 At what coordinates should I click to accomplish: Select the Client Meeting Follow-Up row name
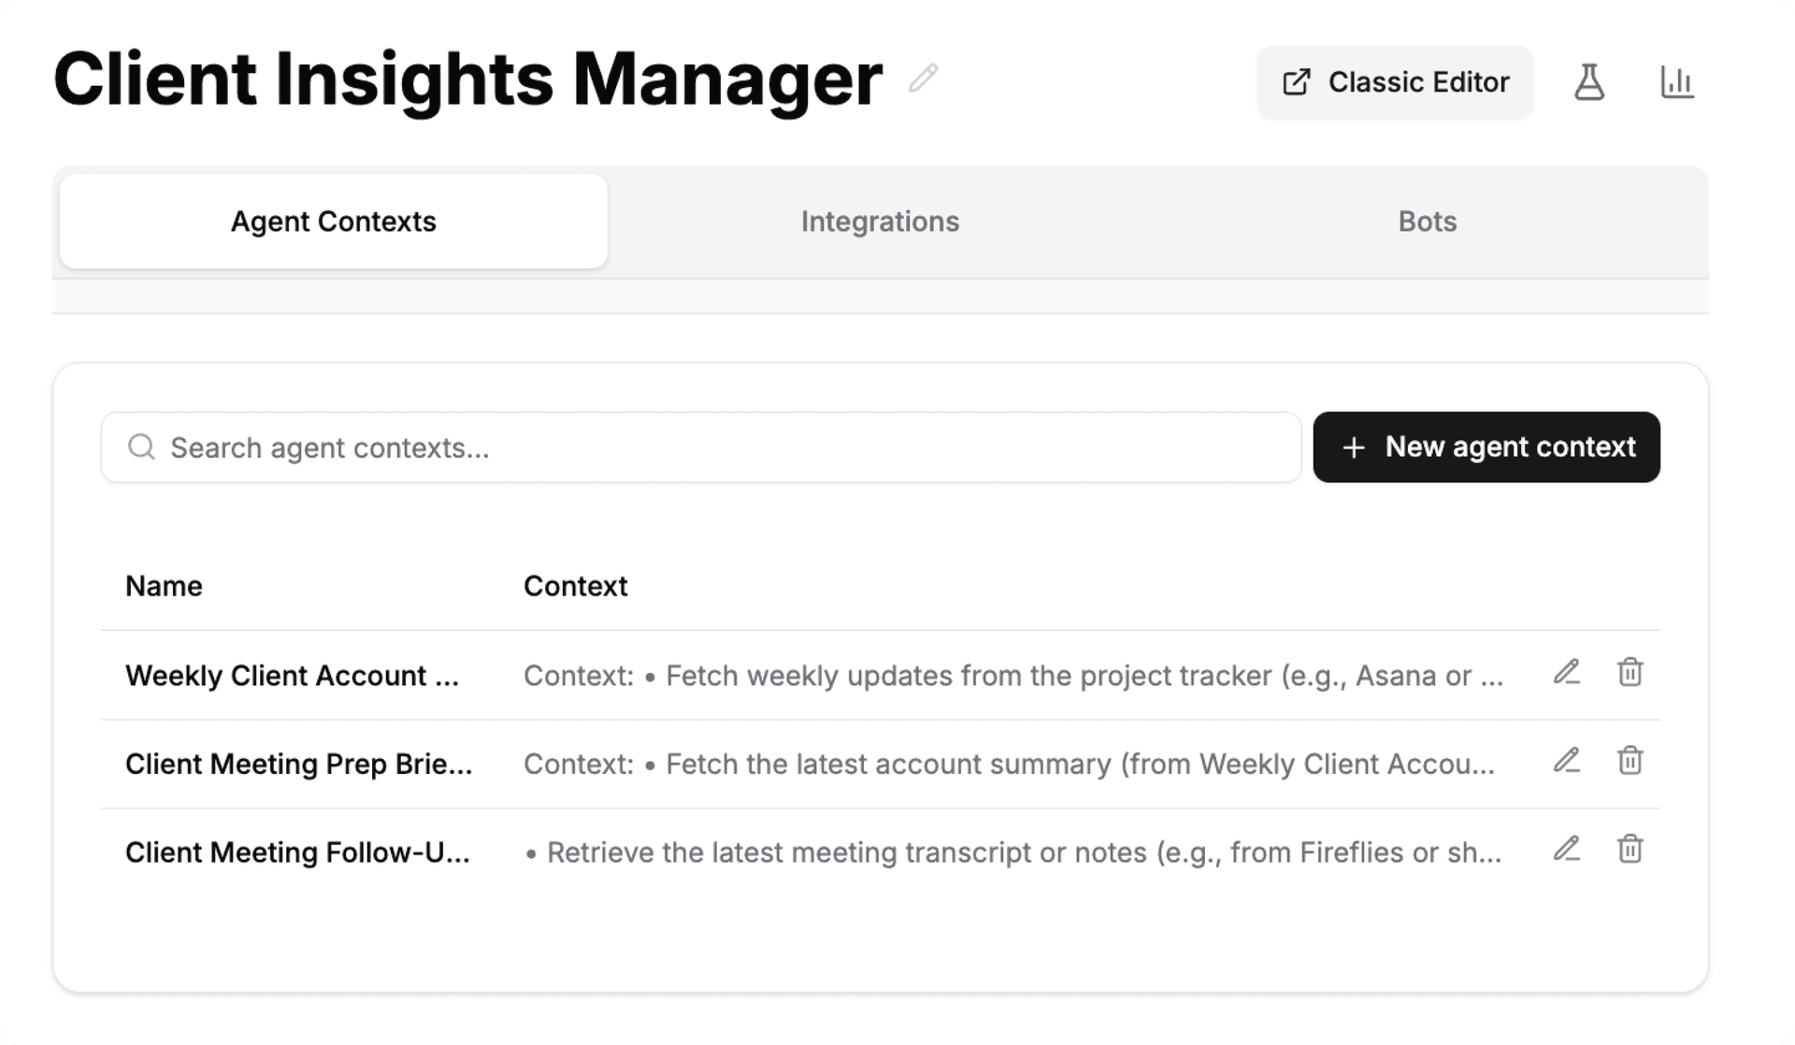click(297, 852)
